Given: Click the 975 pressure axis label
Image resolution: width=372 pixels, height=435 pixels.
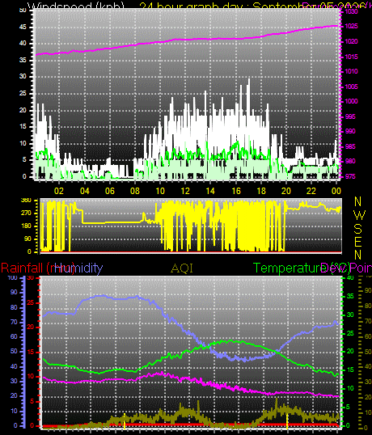Looking at the screenshot, I should click(350, 177).
